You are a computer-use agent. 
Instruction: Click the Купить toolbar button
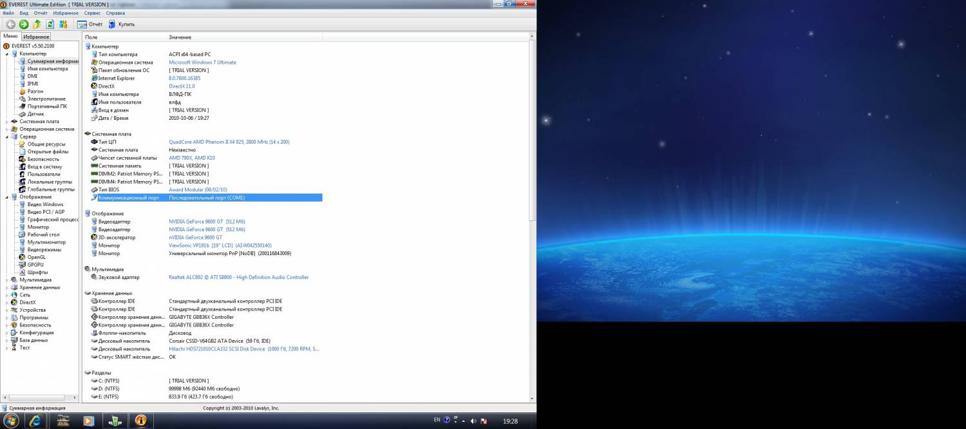point(120,24)
